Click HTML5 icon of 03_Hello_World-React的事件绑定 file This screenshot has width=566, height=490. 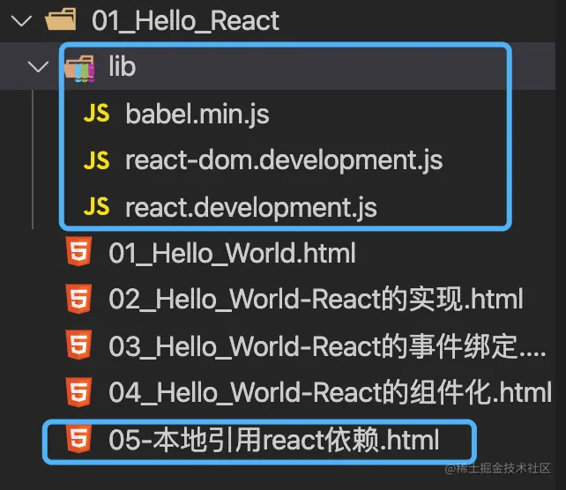click(x=78, y=345)
